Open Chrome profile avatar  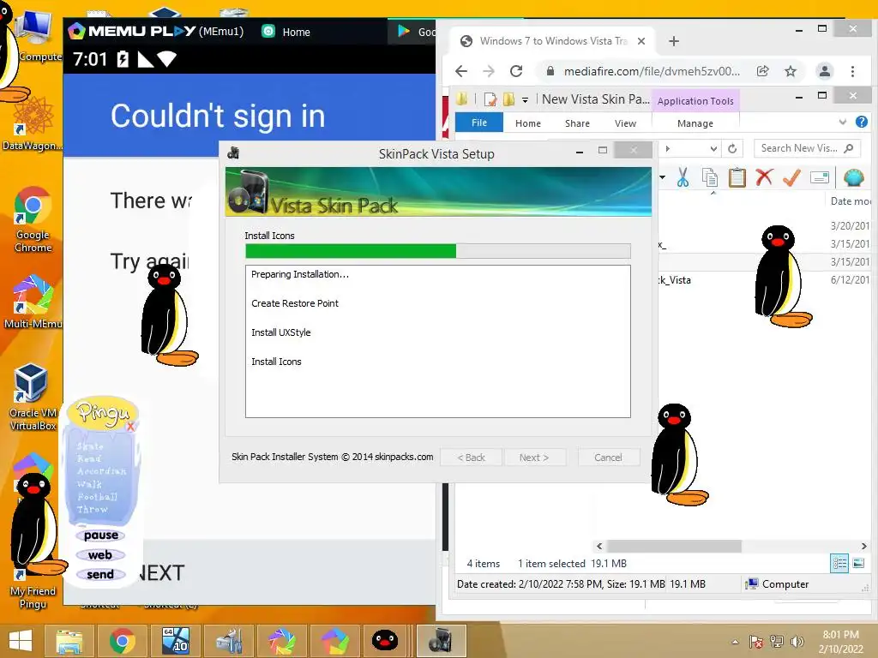click(824, 71)
